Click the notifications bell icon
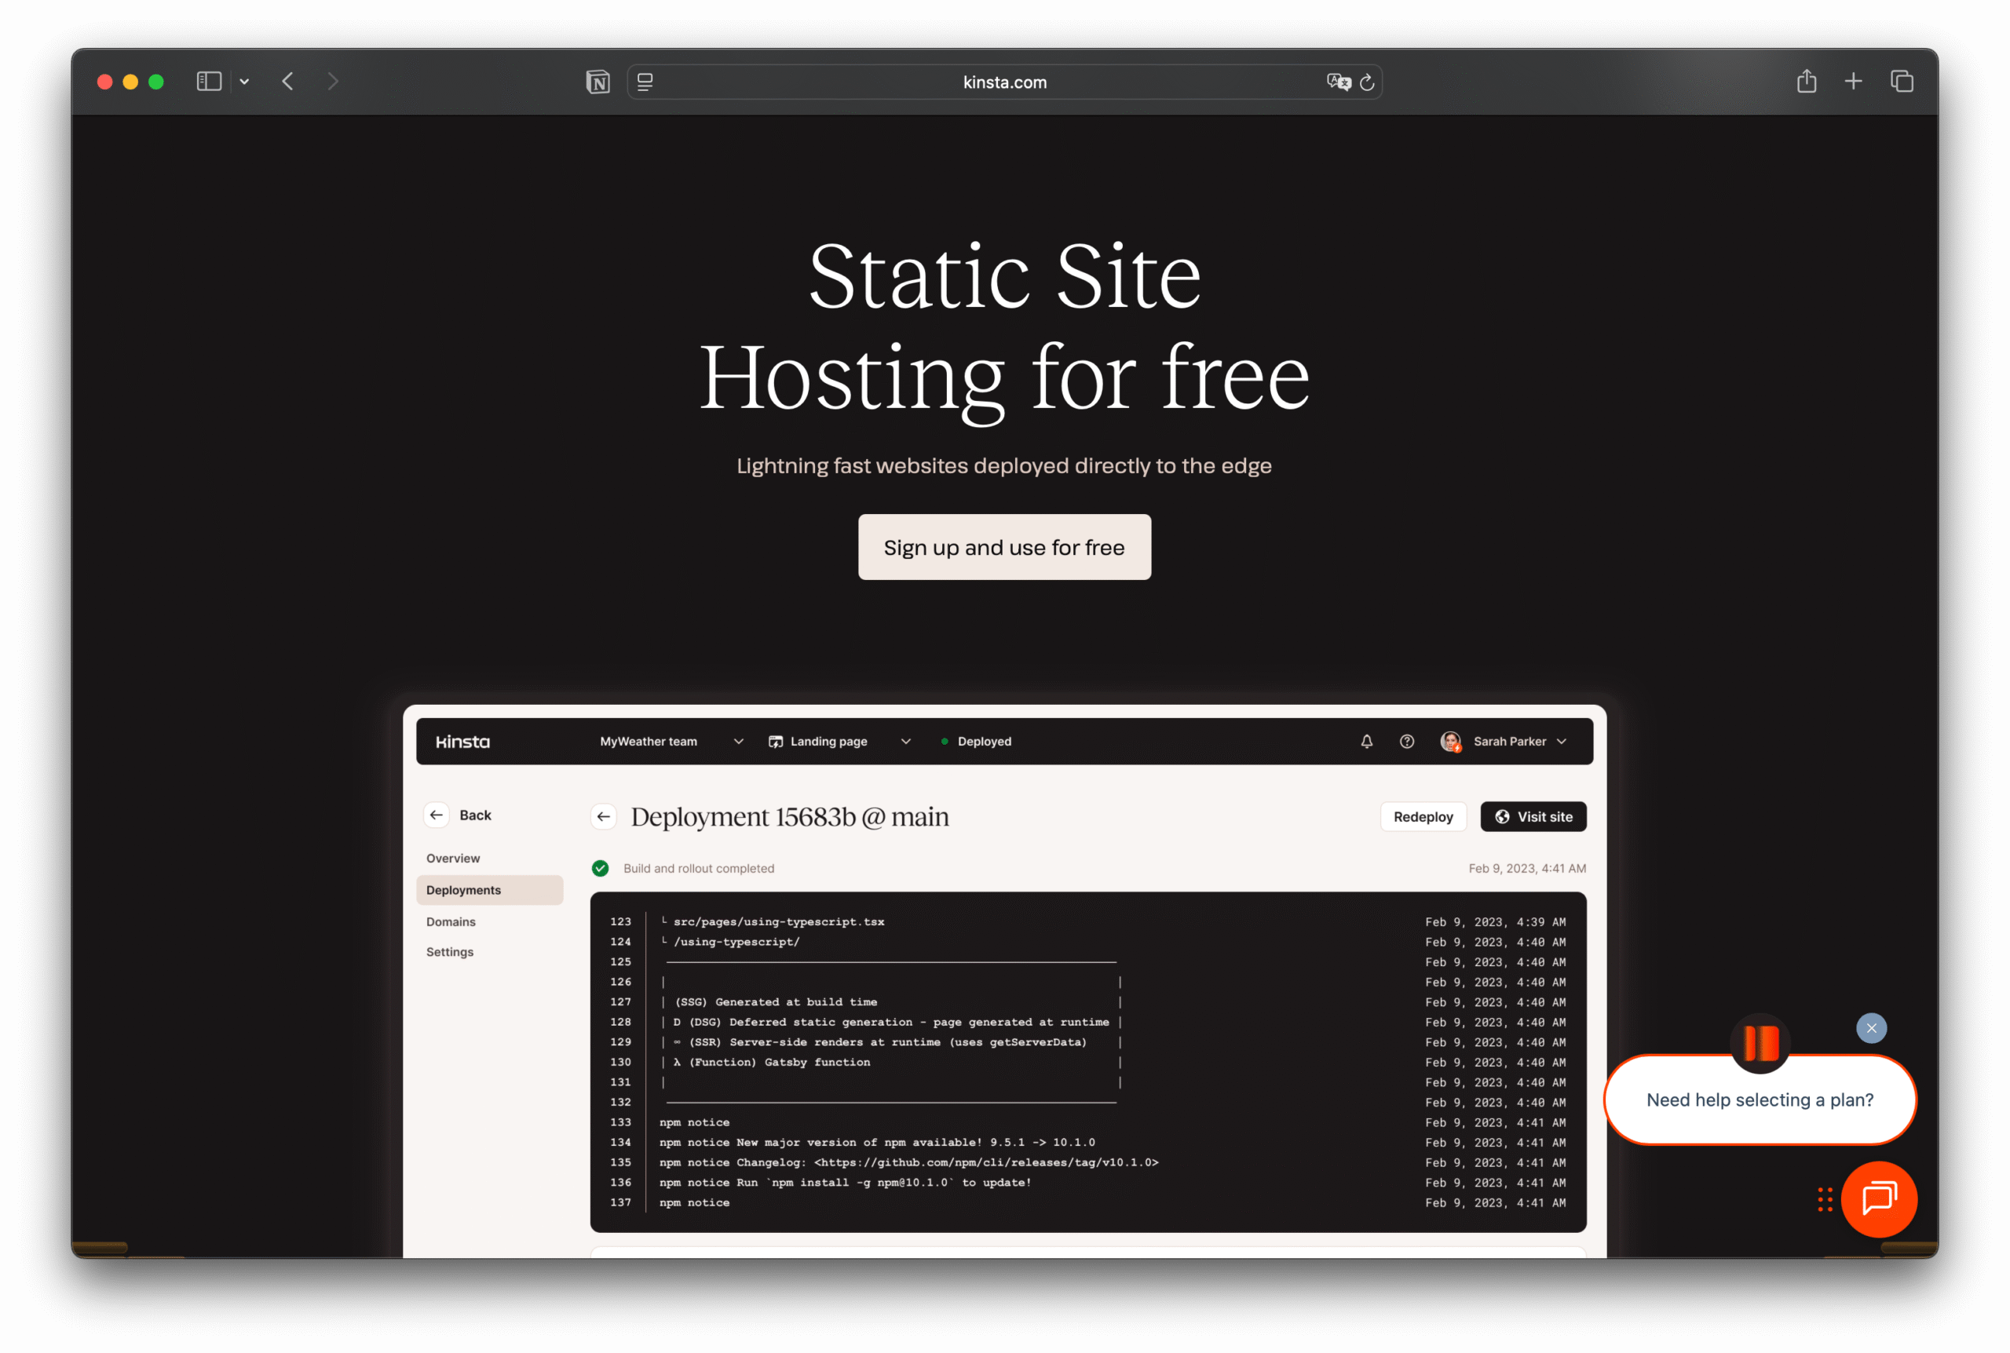 click(1366, 741)
